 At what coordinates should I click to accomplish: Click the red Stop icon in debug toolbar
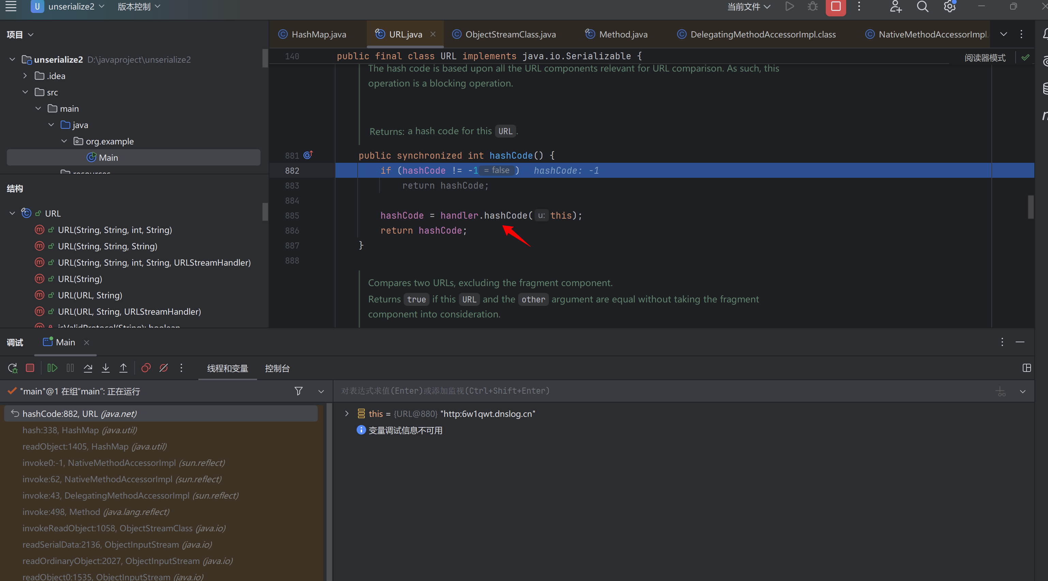[x=30, y=368]
